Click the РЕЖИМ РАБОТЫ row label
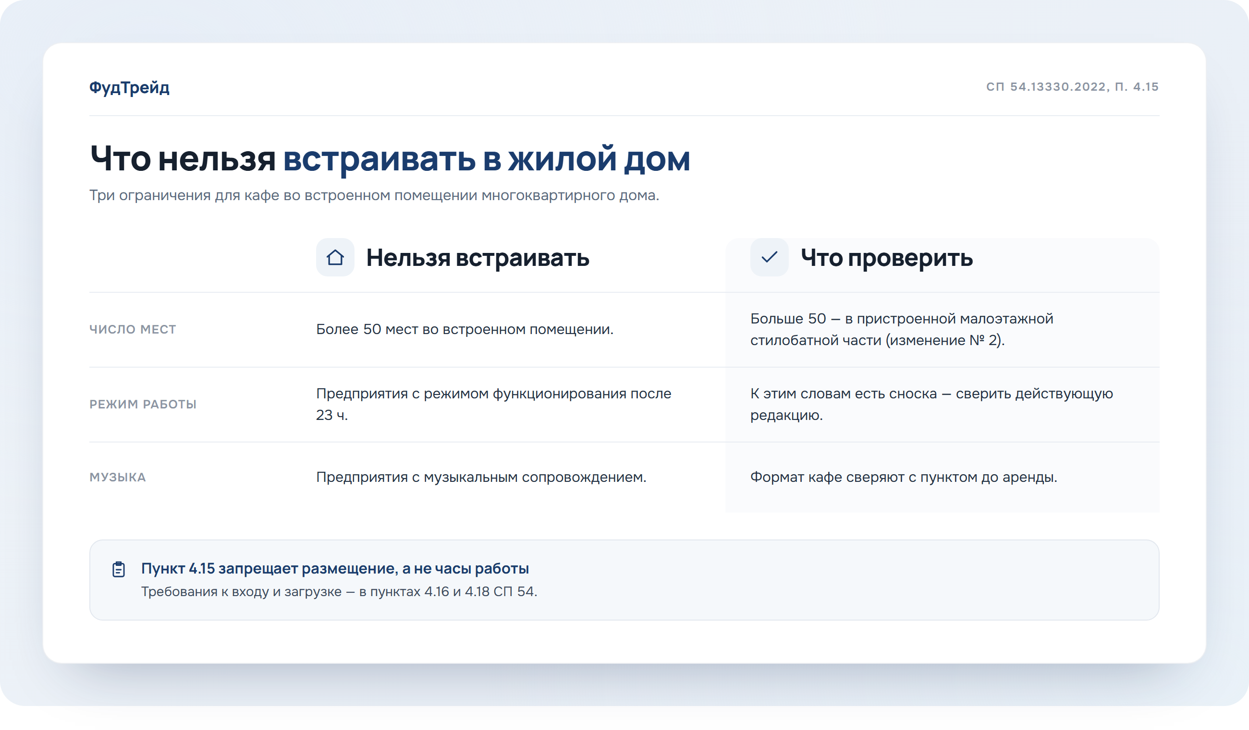Screen dimensions: 1249x730 [x=143, y=404]
